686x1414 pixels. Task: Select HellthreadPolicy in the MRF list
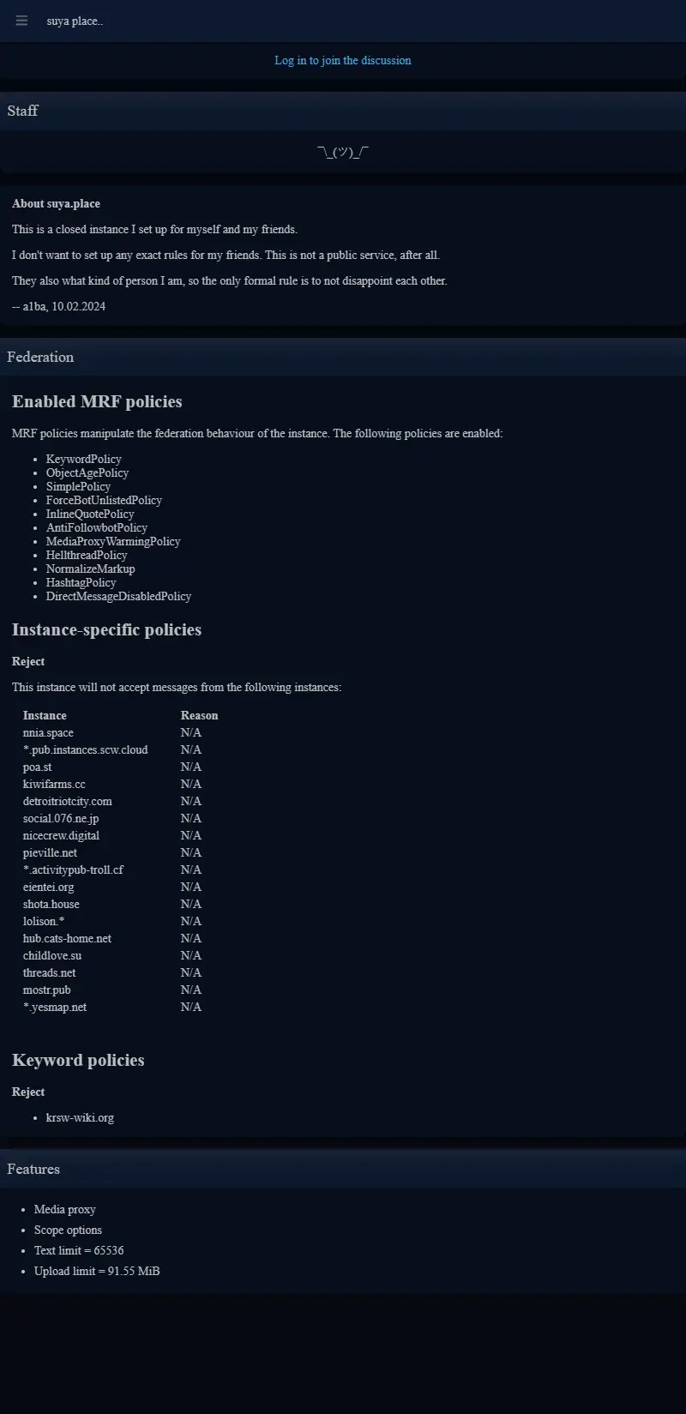87,555
